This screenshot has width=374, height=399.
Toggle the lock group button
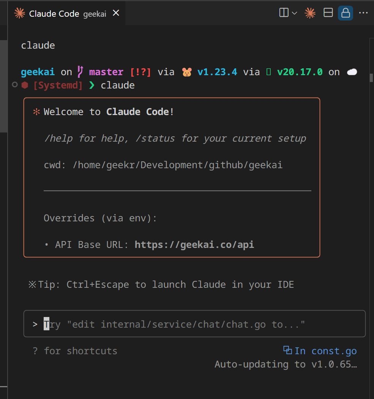tap(345, 13)
